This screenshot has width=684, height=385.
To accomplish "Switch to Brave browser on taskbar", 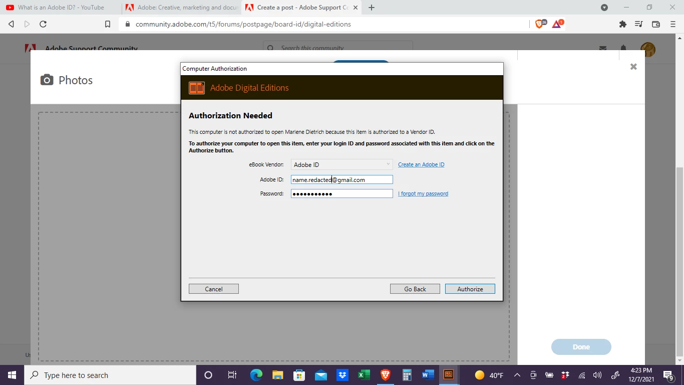I will (386, 375).
